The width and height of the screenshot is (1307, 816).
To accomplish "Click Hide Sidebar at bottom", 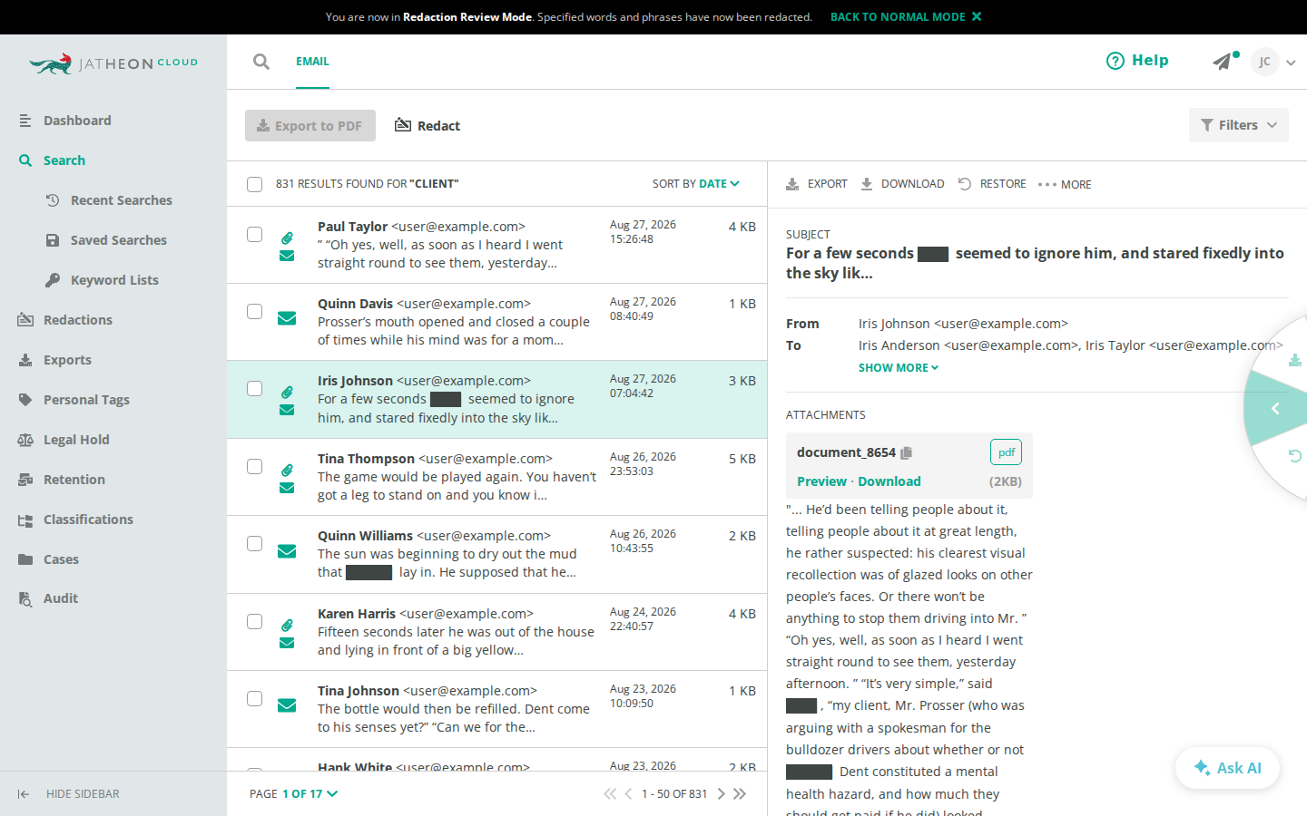I will click(68, 794).
